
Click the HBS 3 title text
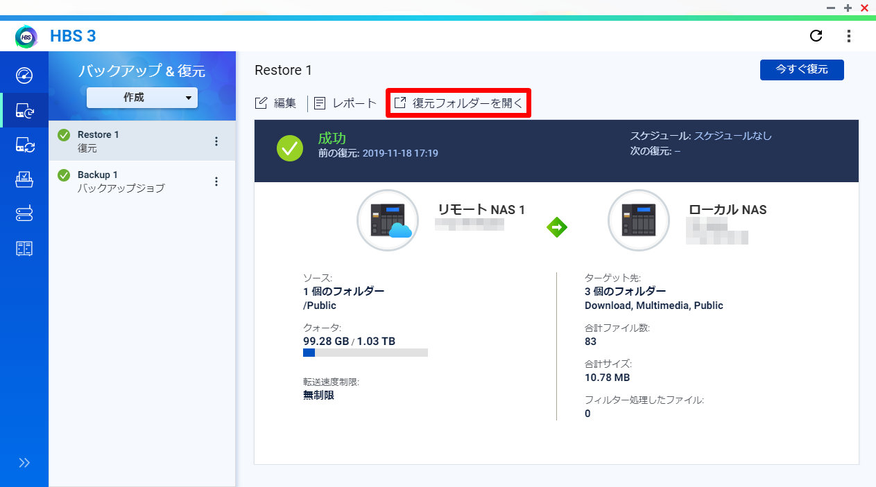73,36
